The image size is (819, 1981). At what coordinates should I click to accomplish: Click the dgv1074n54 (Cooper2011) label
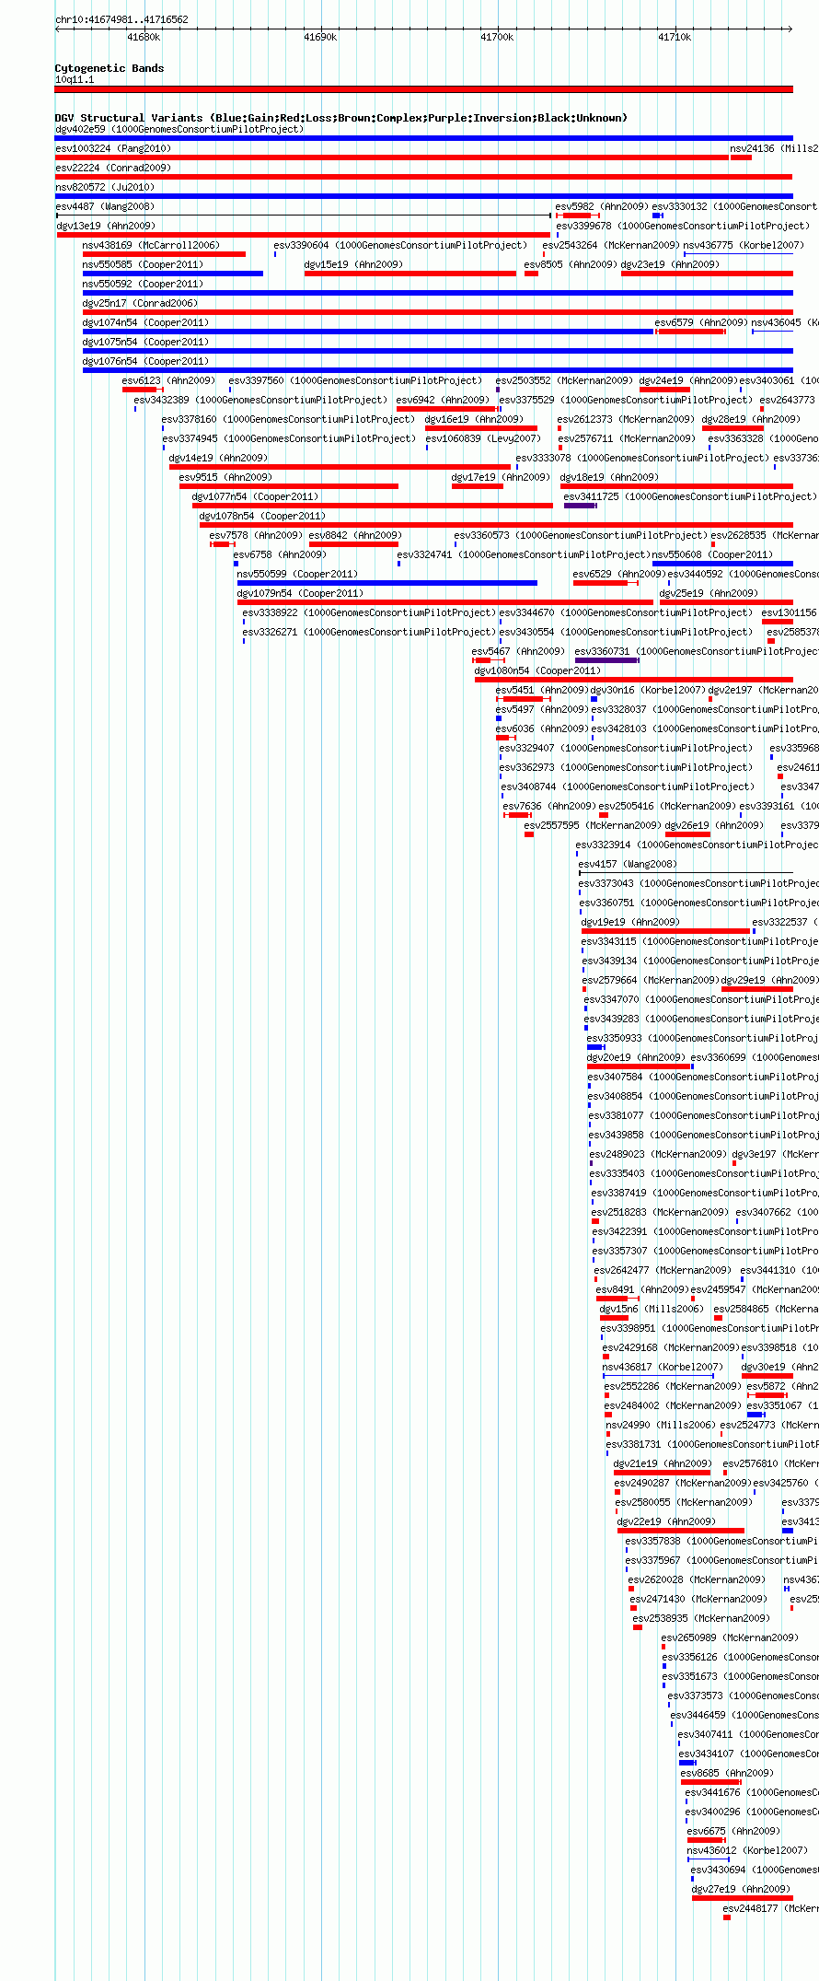point(146,322)
